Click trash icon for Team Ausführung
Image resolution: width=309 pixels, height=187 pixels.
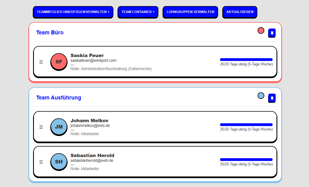tap(272, 98)
